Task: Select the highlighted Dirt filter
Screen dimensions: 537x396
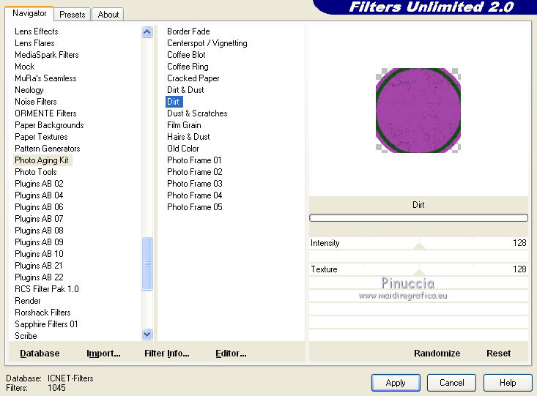Action: (174, 102)
